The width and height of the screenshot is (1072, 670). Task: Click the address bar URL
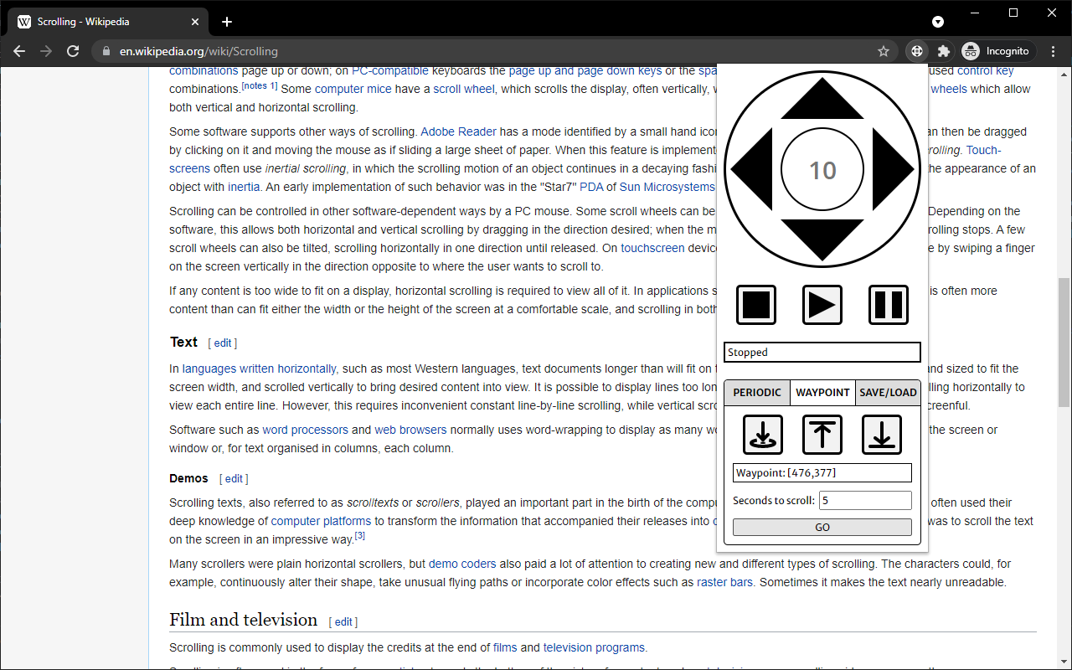pyautogui.click(x=198, y=51)
